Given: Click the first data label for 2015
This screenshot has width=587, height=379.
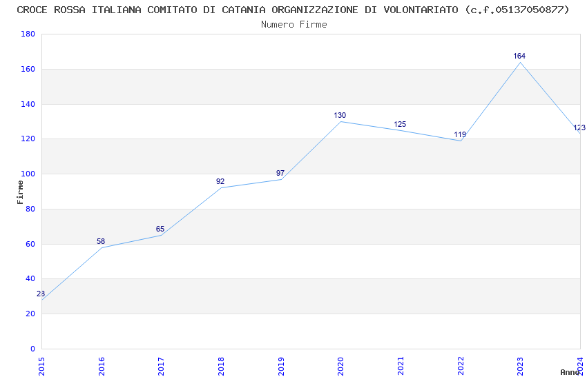Looking at the screenshot, I should tap(41, 294).
